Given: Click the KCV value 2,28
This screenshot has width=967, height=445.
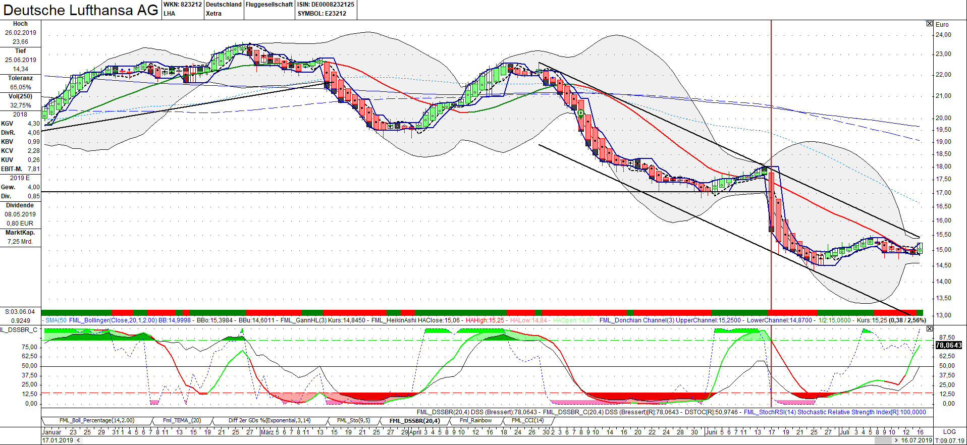Looking at the screenshot, I should [34, 151].
